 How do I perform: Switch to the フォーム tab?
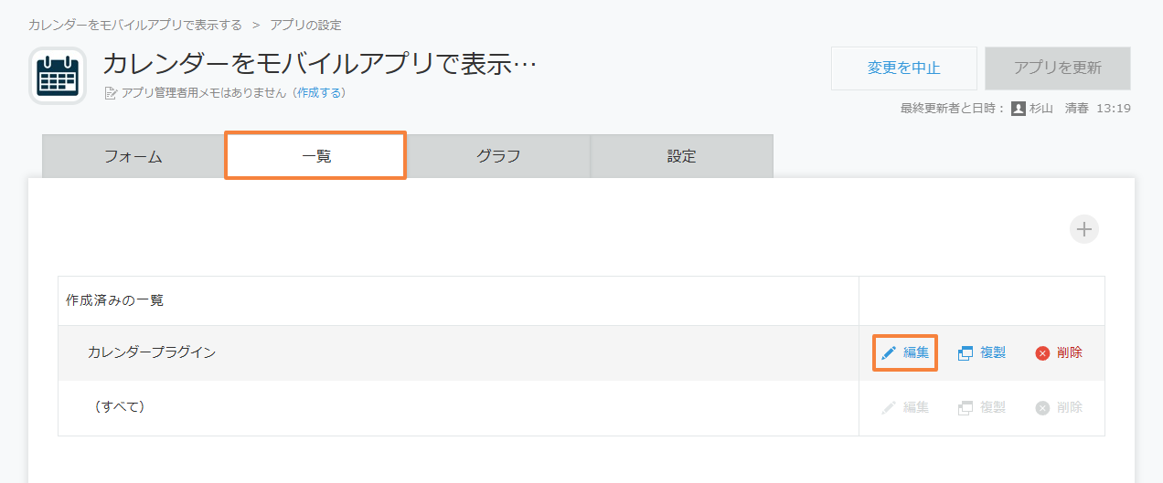pyautogui.click(x=133, y=156)
